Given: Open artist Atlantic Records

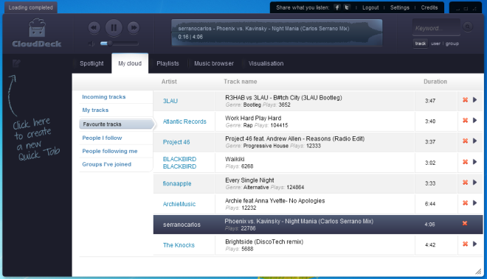Looking at the screenshot, I should pyautogui.click(x=184, y=121).
